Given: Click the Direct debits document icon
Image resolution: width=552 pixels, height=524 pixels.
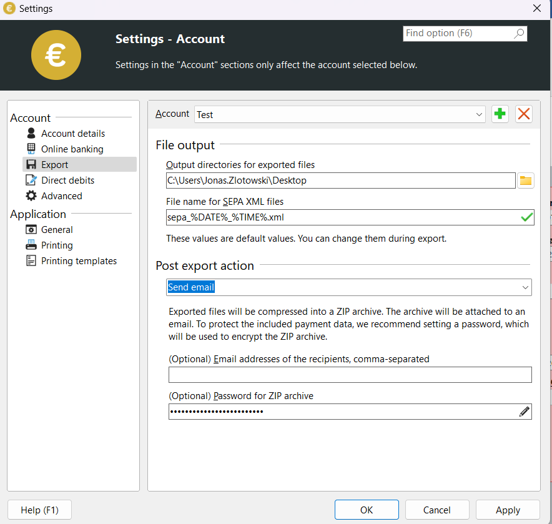Looking at the screenshot, I should point(31,180).
